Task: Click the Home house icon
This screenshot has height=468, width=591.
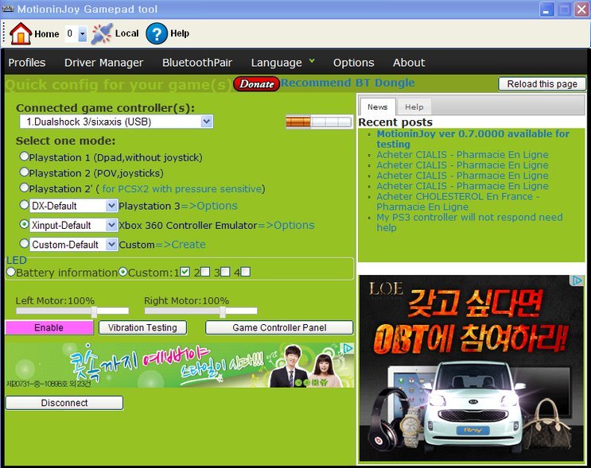Action: click(x=21, y=33)
